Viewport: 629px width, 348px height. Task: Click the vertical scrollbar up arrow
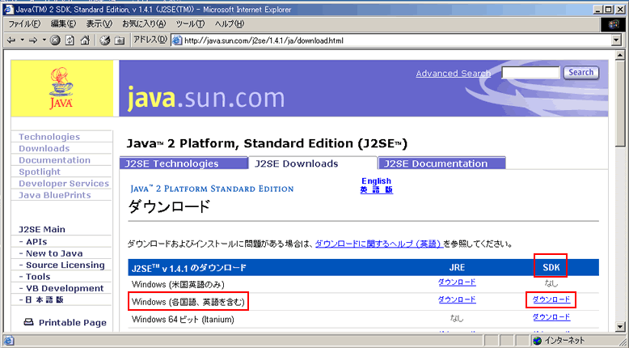(x=620, y=55)
